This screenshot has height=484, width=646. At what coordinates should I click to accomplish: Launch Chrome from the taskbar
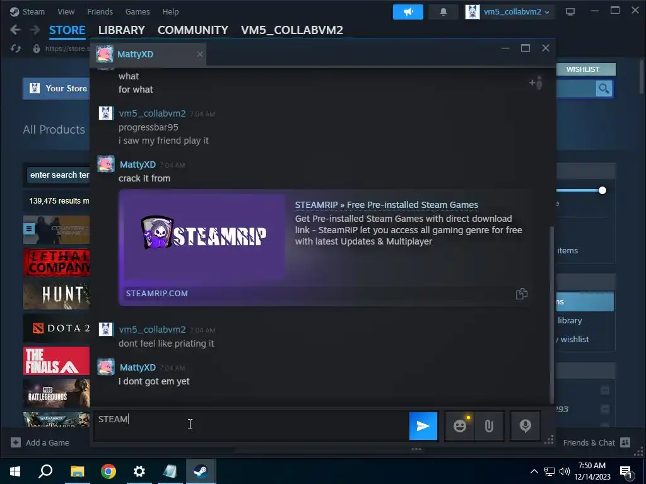pos(109,471)
